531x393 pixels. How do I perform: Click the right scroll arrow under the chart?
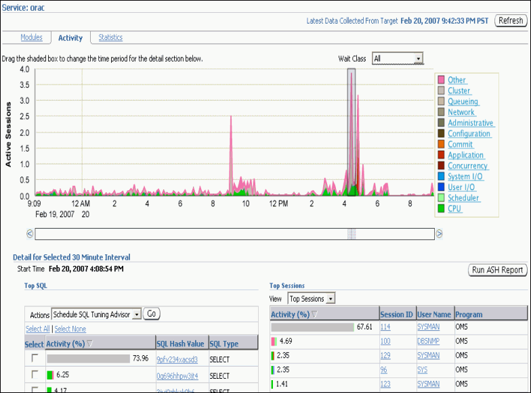pyautogui.click(x=439, y=233)
